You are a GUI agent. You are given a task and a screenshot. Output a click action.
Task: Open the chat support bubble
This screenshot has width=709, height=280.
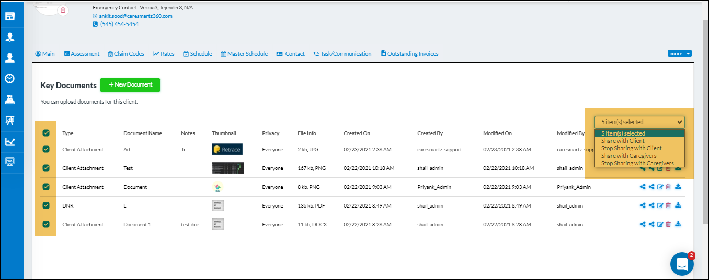point(681,264)
